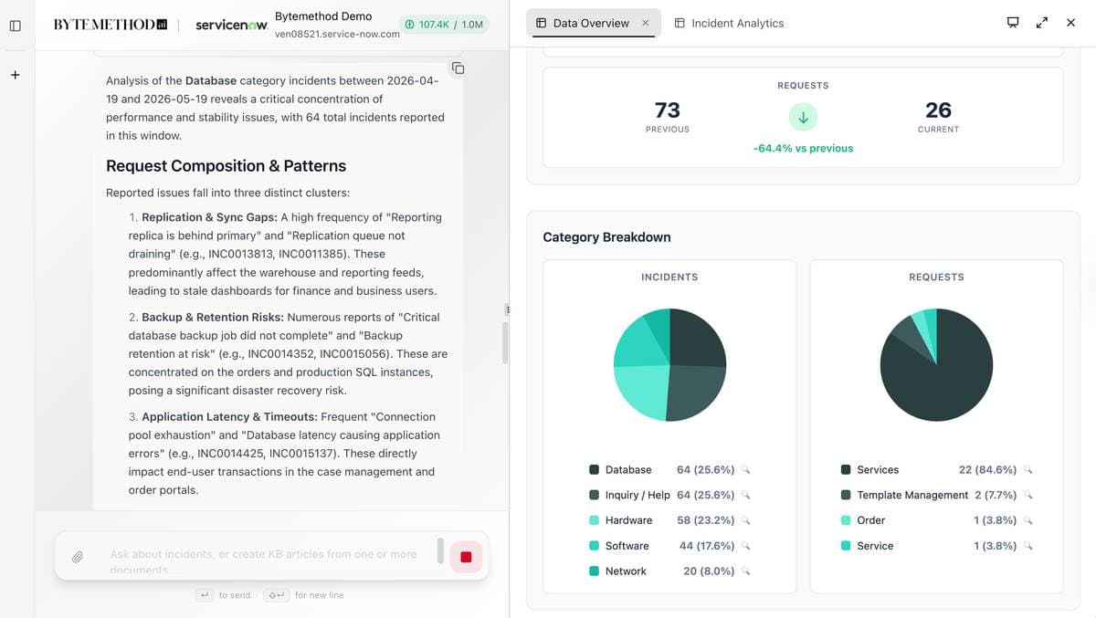Toggle the left sidebar panel icon

click(x=15, y=25)
